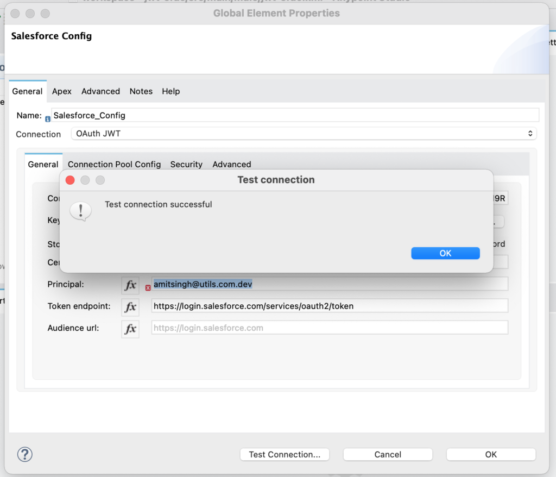This screenshot has height=477, width=556.
Task: Open the Help tab next to Notes
Action: [170, 91]
